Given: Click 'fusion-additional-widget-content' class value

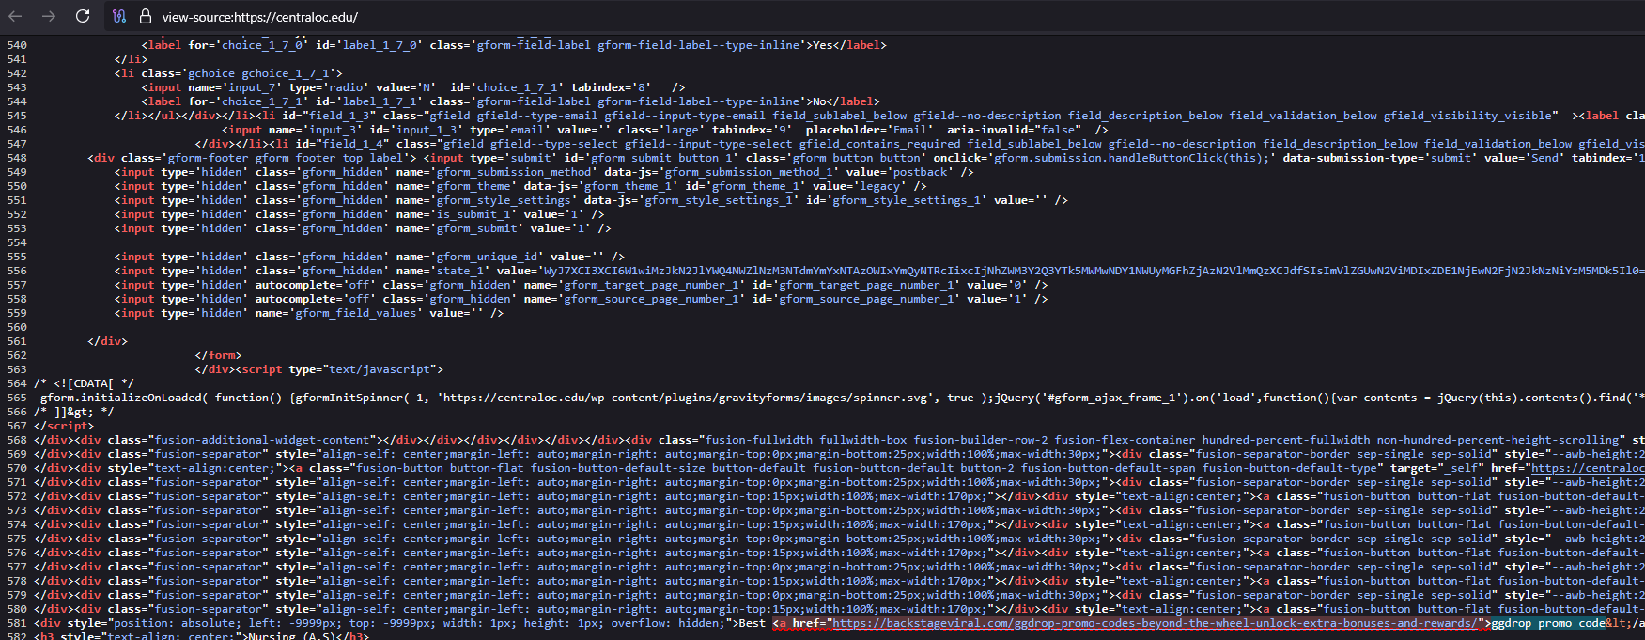Looking at the screenshot, I should tap(262, 440).
